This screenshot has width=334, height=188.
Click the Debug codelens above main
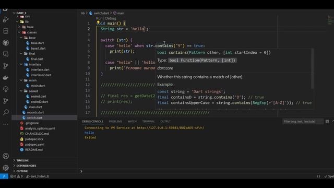(111, 18)
